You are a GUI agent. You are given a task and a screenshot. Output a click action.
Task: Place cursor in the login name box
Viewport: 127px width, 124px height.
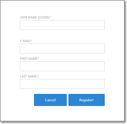(x=62, y=25)
